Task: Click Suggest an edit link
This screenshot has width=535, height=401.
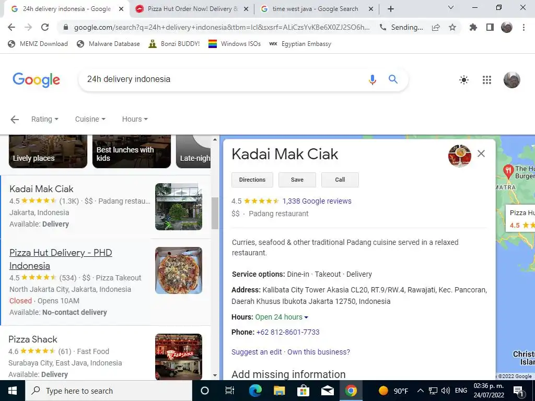Action: coord(257,352)
